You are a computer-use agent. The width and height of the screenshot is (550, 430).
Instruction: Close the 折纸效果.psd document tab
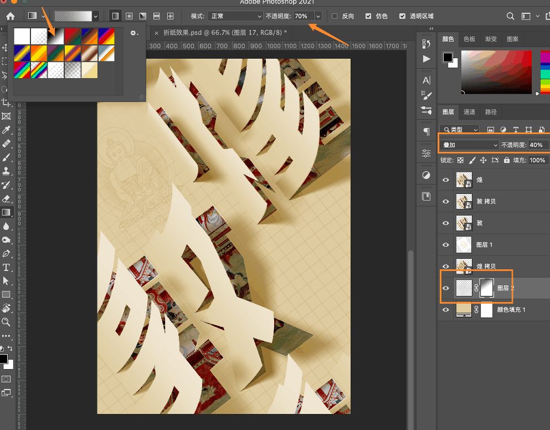click(156, 33)
